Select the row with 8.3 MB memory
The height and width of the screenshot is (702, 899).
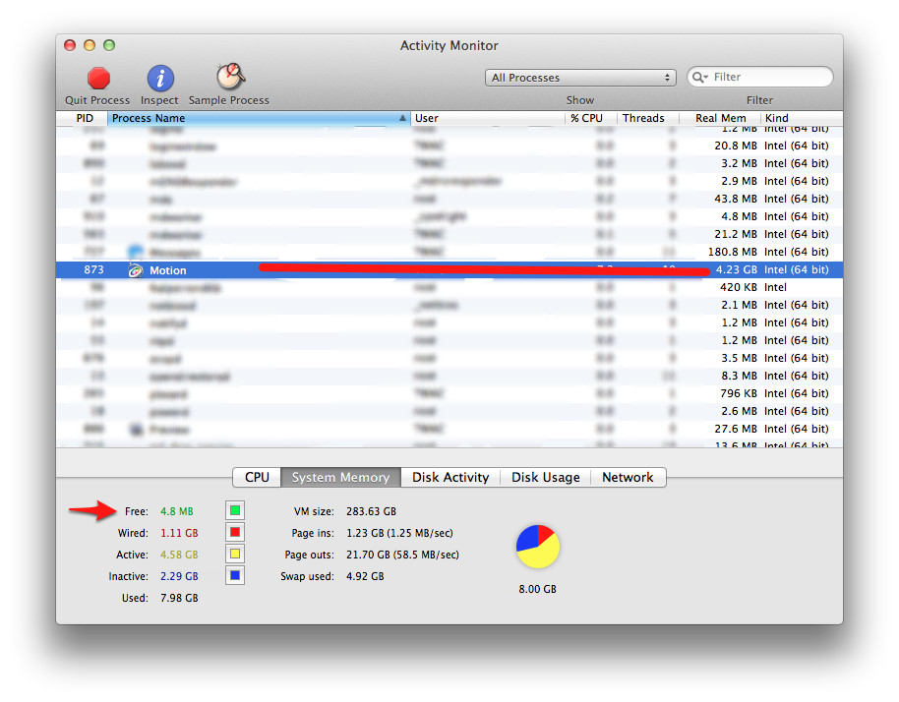pyautogui.click(x=449, y=376)
